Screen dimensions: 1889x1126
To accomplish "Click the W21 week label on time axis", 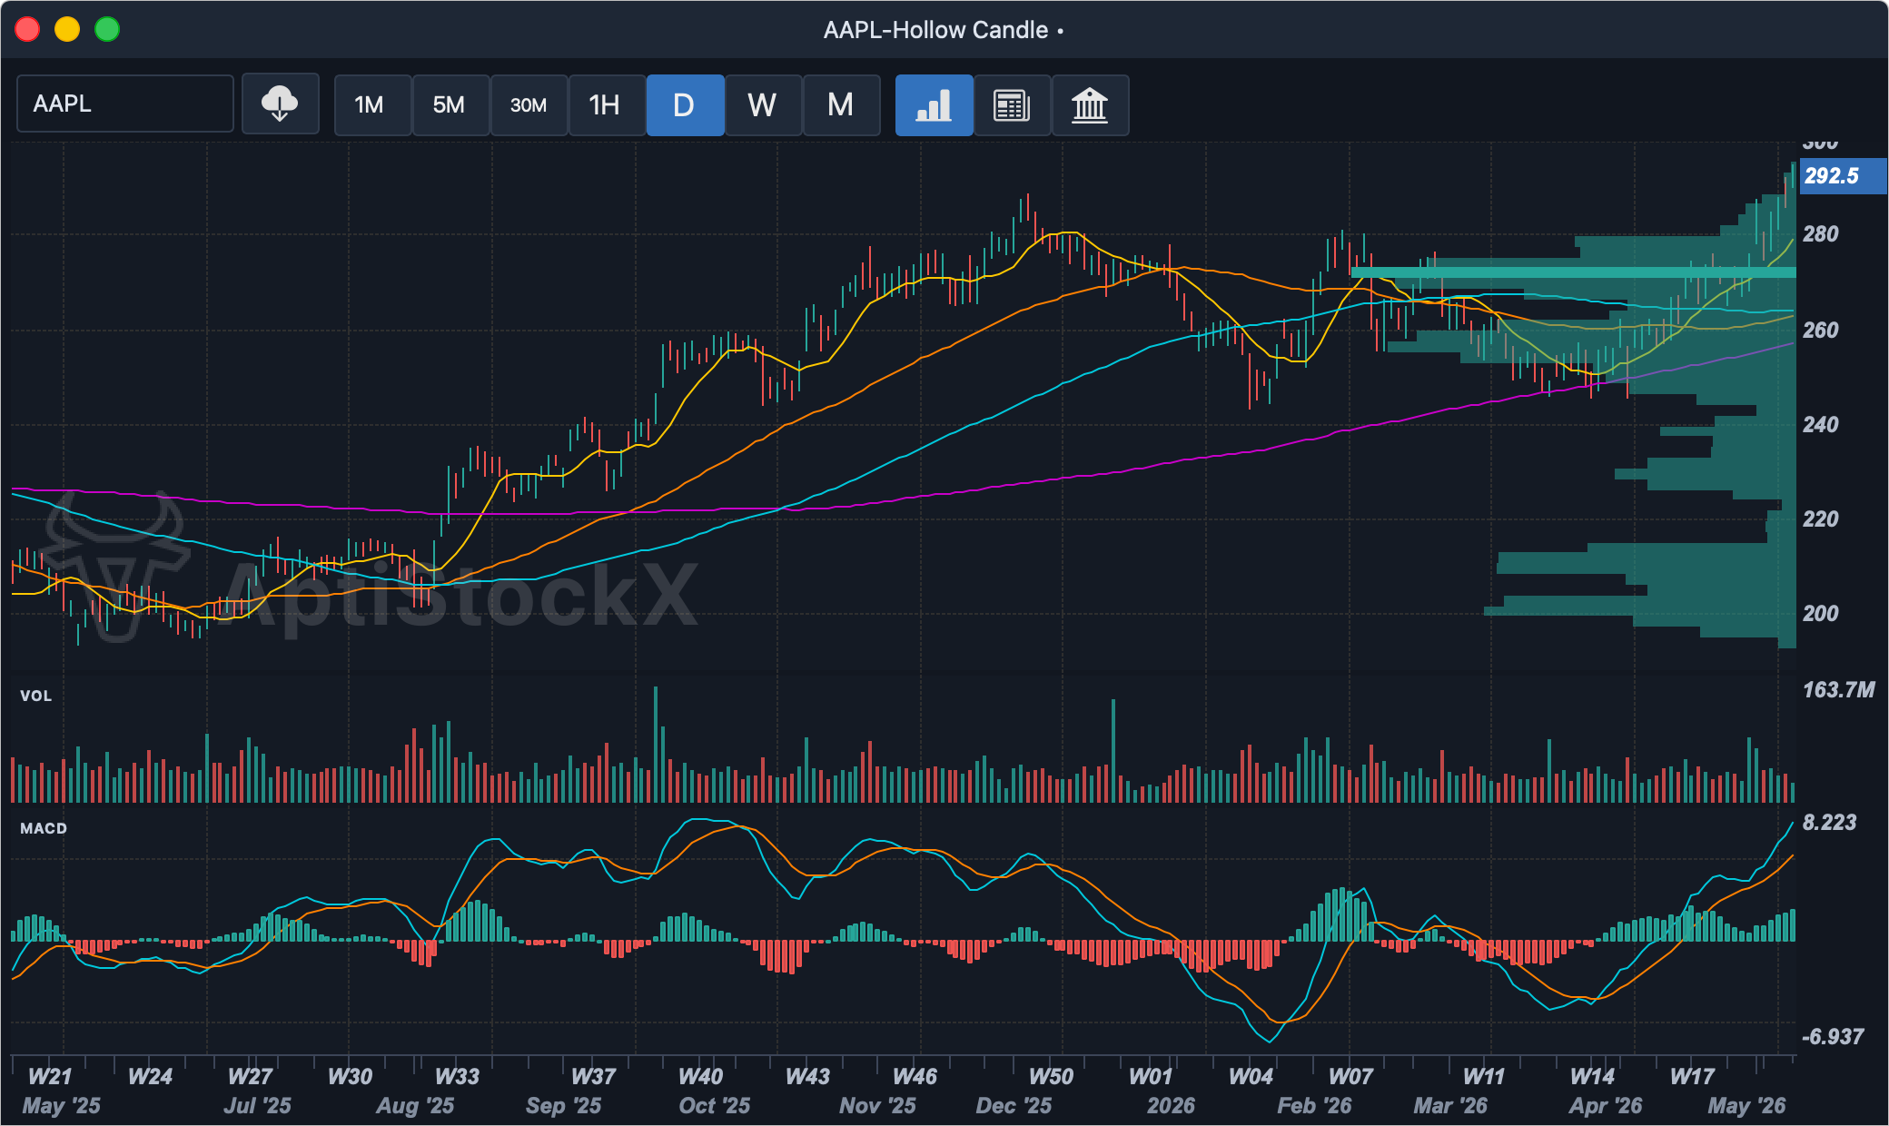I will (50, 1077).
